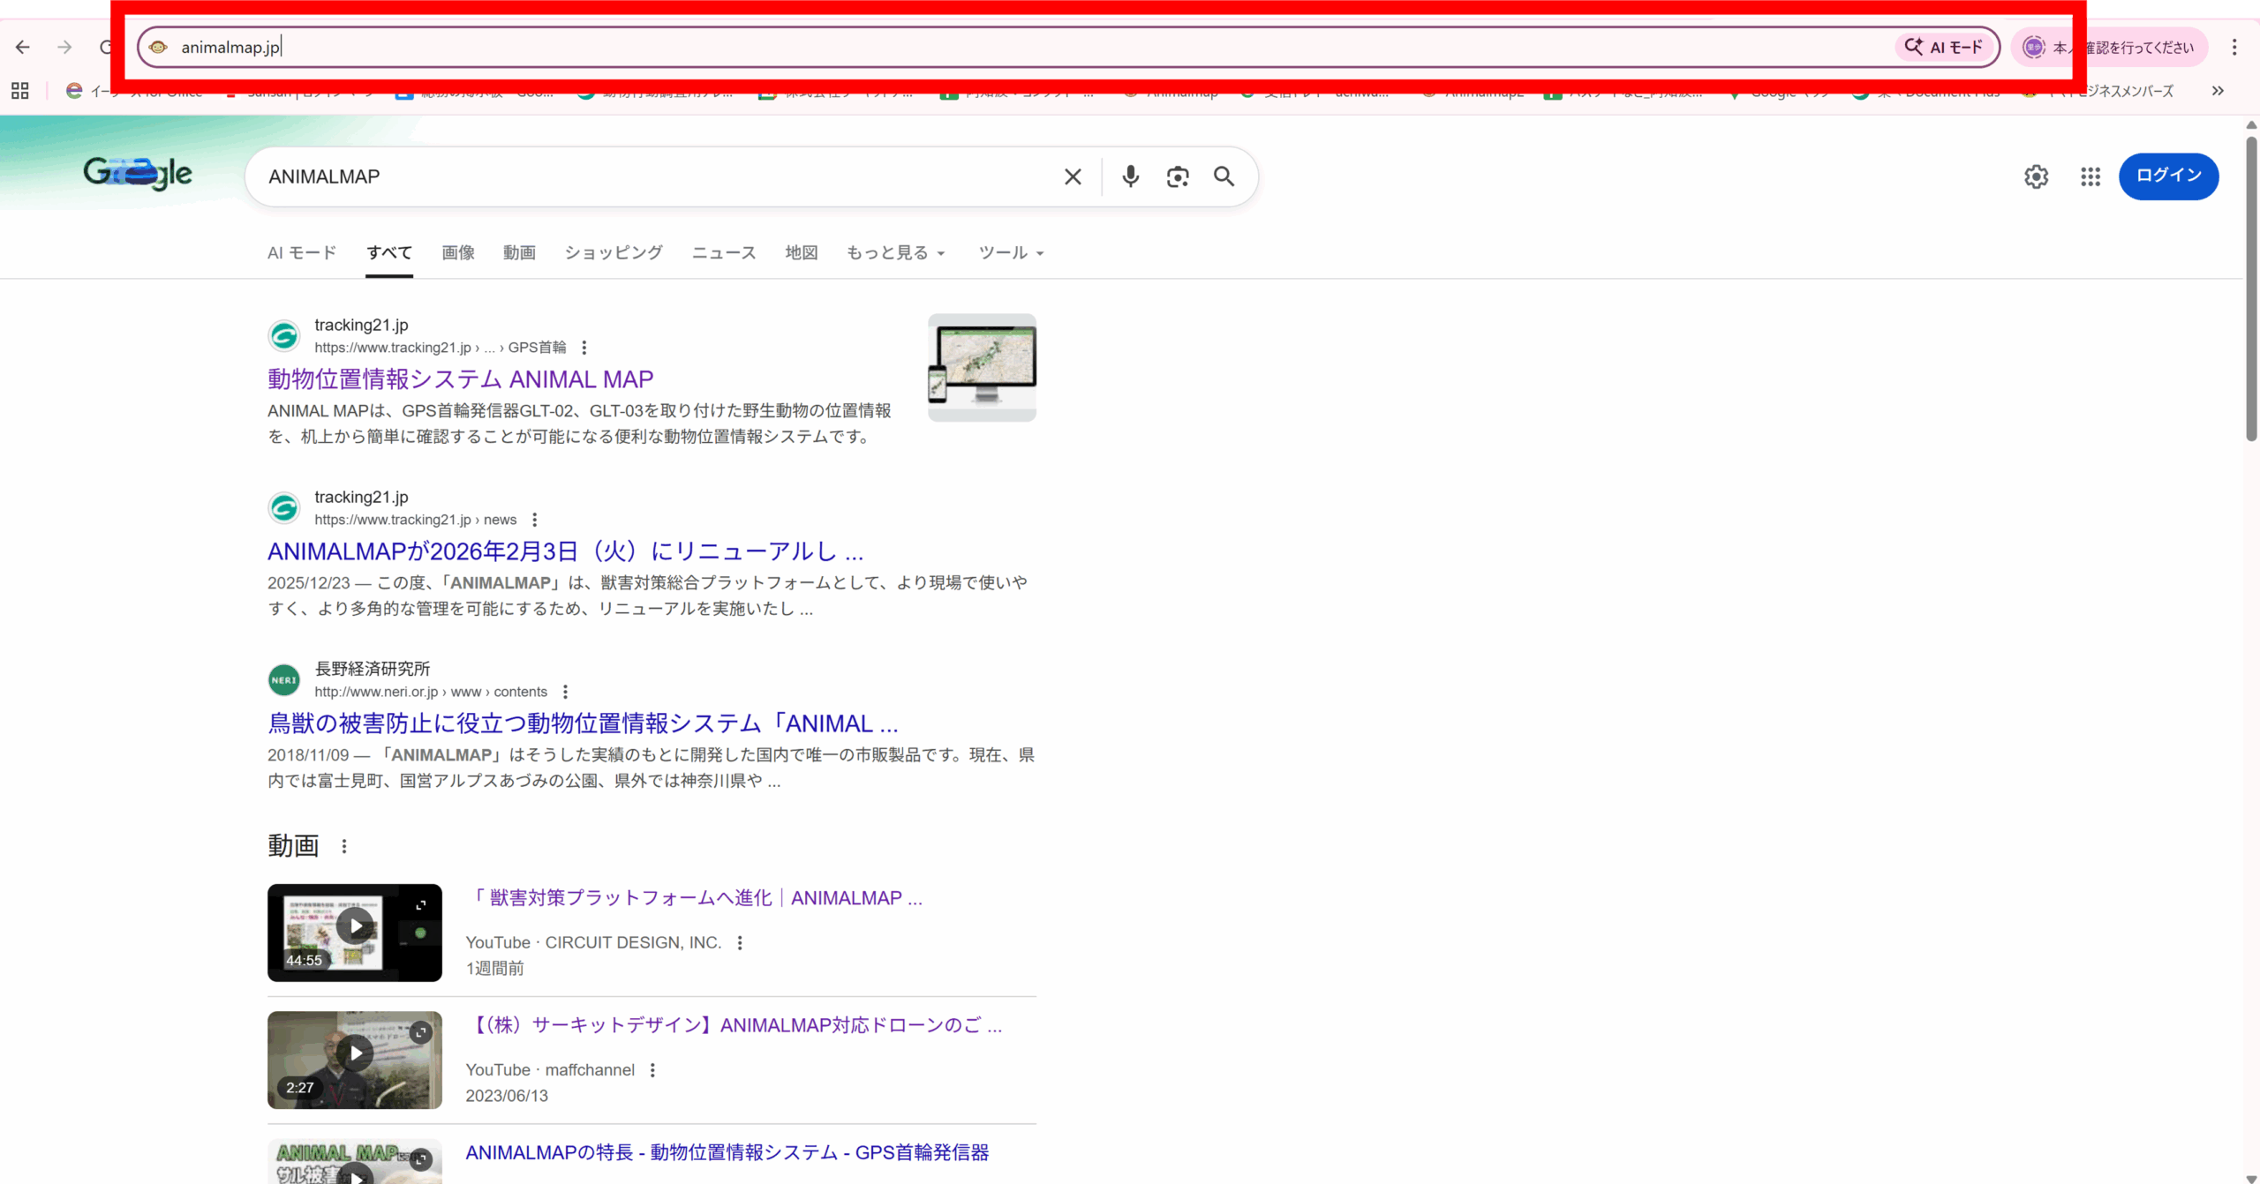Click the magnifier search submit icon
The width and height of the screenshot is (2260, 1184).
[1224, 176]
